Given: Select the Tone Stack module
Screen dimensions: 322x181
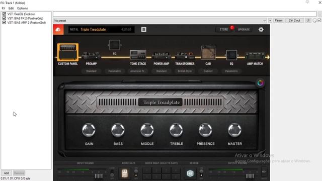Looking at the screenshot, I should 138,55.
